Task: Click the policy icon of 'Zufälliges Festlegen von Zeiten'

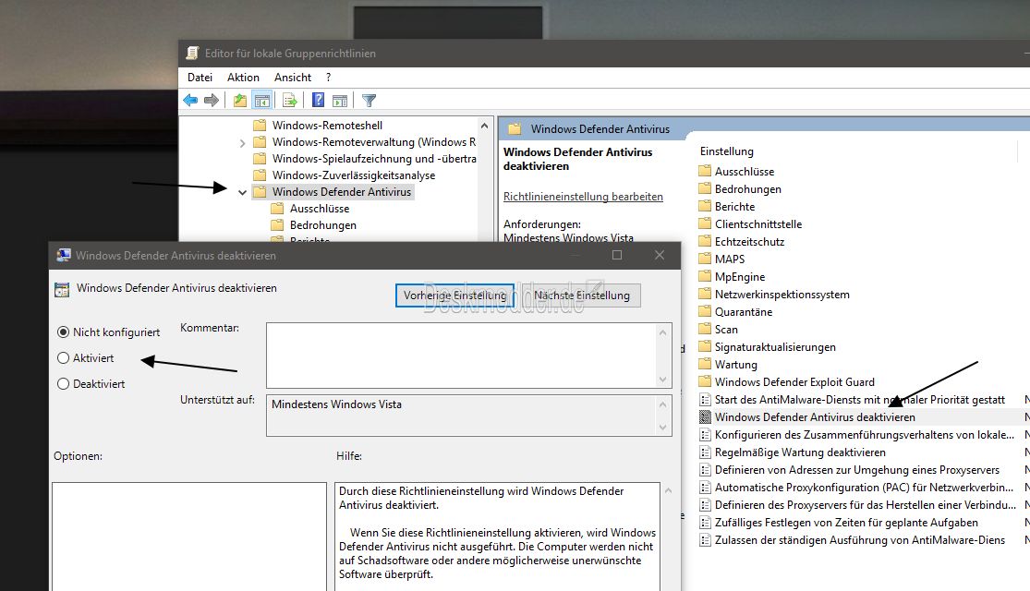Action: point(705,522)
